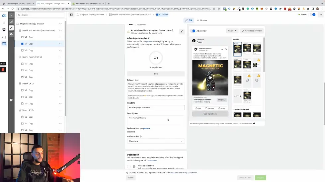Click the Close button at bottom

coord(131,178)
